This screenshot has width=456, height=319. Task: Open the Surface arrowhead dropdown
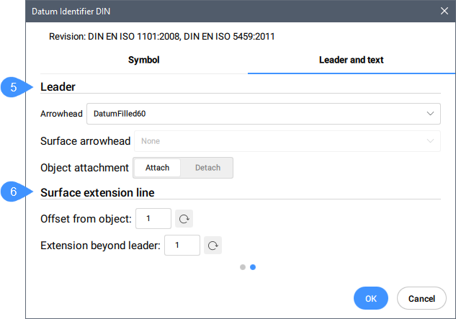click(x=287, y=141)
